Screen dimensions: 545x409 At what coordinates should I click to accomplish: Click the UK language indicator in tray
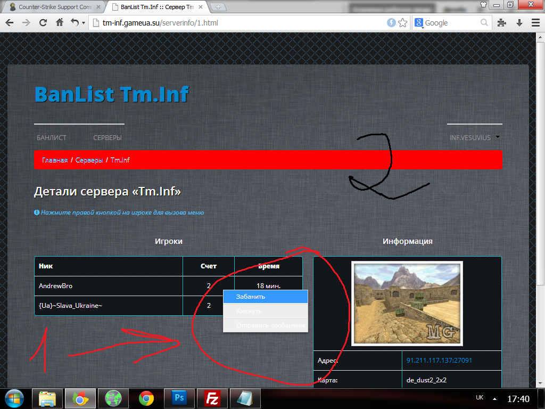(480, 397)
